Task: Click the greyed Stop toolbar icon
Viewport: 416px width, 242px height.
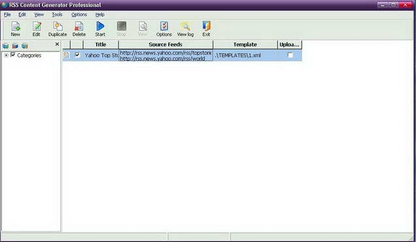Action: 121,29
